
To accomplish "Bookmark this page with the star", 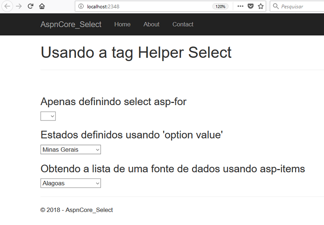I will [261, 6].
